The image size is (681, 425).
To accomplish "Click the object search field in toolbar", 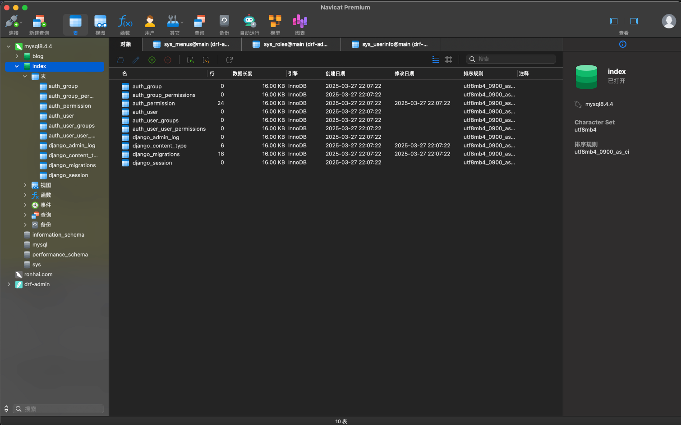I will 511,59.
